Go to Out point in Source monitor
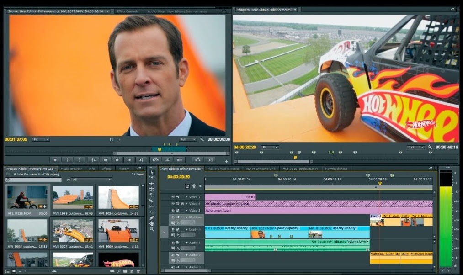This screenshot has height=275, width=463. [x=141, y=160]
